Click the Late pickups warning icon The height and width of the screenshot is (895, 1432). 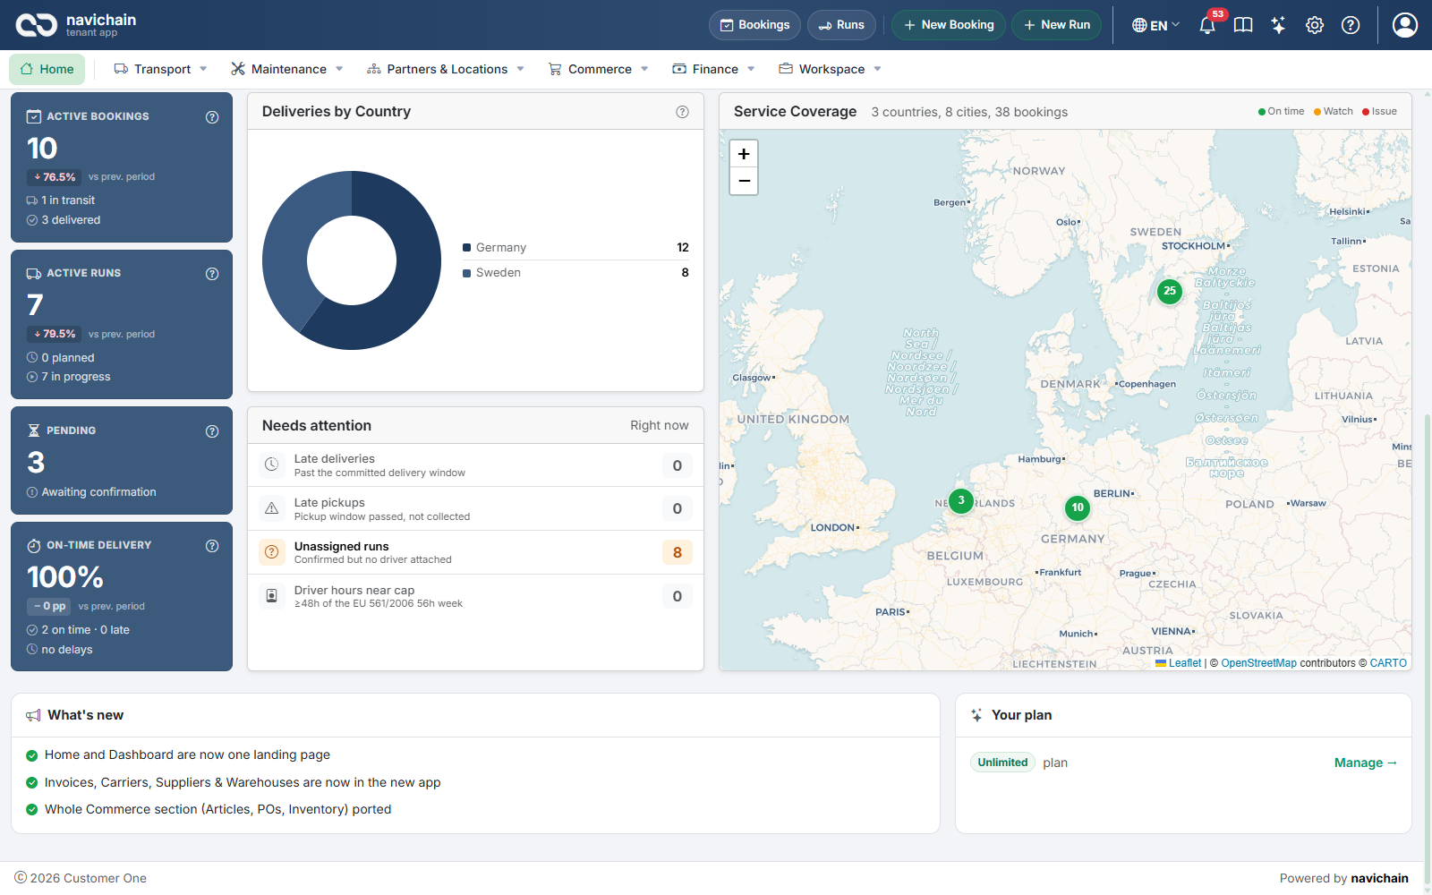click(x=271, y=508)
